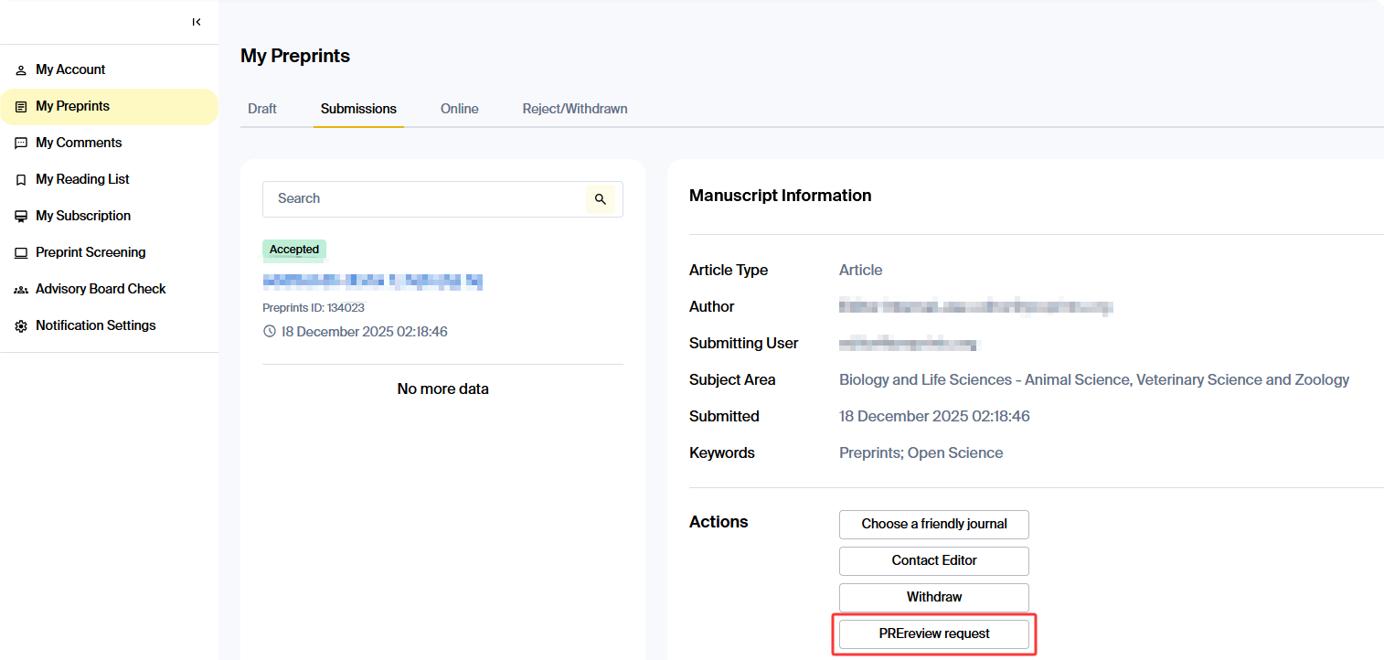Click the My Account person icon
Image resolution: width=1384 pixels, height=660 pixels.
click(x=21, y=70)
